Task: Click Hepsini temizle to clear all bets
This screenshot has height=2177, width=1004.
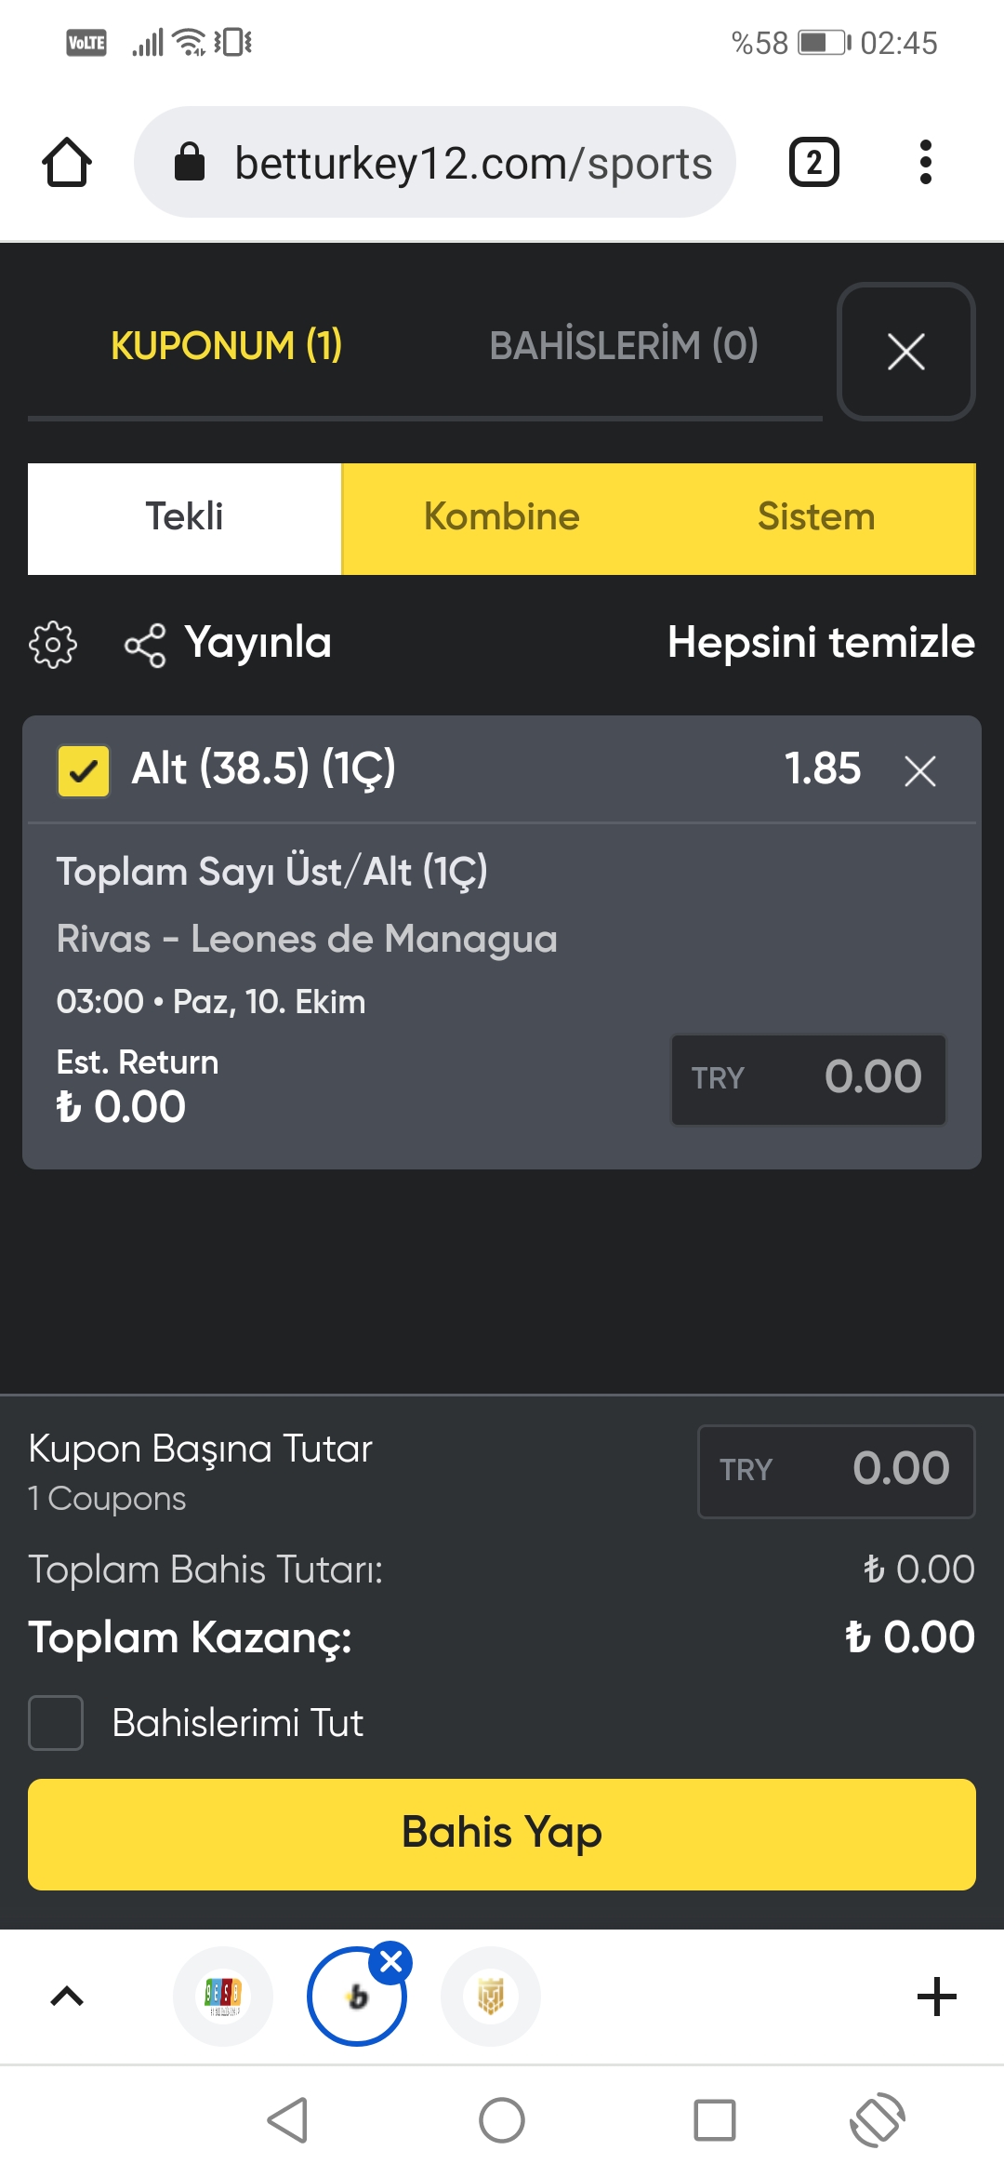Action: [x=821, y=643]
